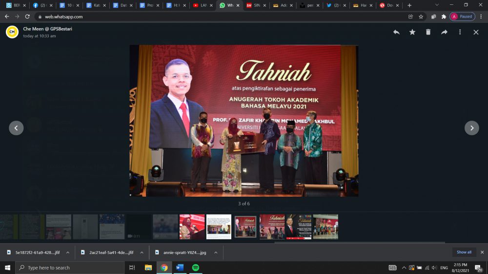This screenshot has width=488, height=274.
Task: Go to previous photo
Action: click(x=16, y=128)
